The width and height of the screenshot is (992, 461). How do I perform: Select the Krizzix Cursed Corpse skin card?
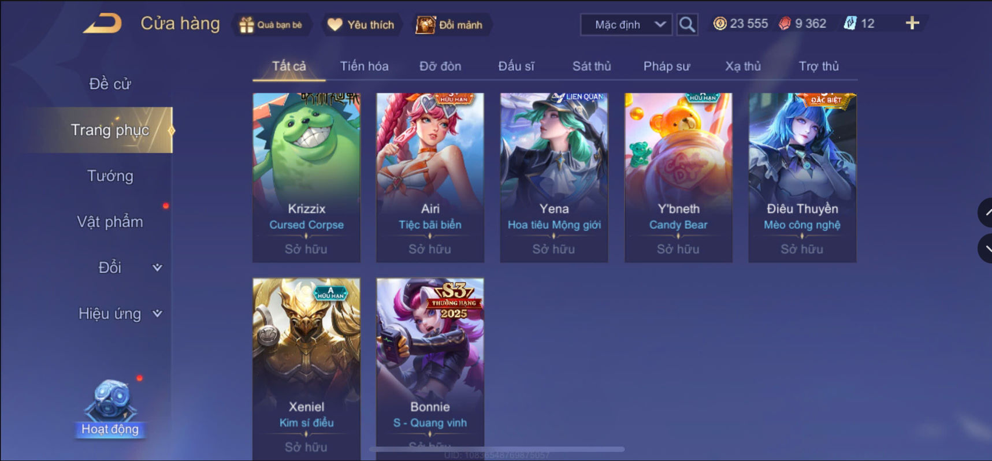(306, 178)
